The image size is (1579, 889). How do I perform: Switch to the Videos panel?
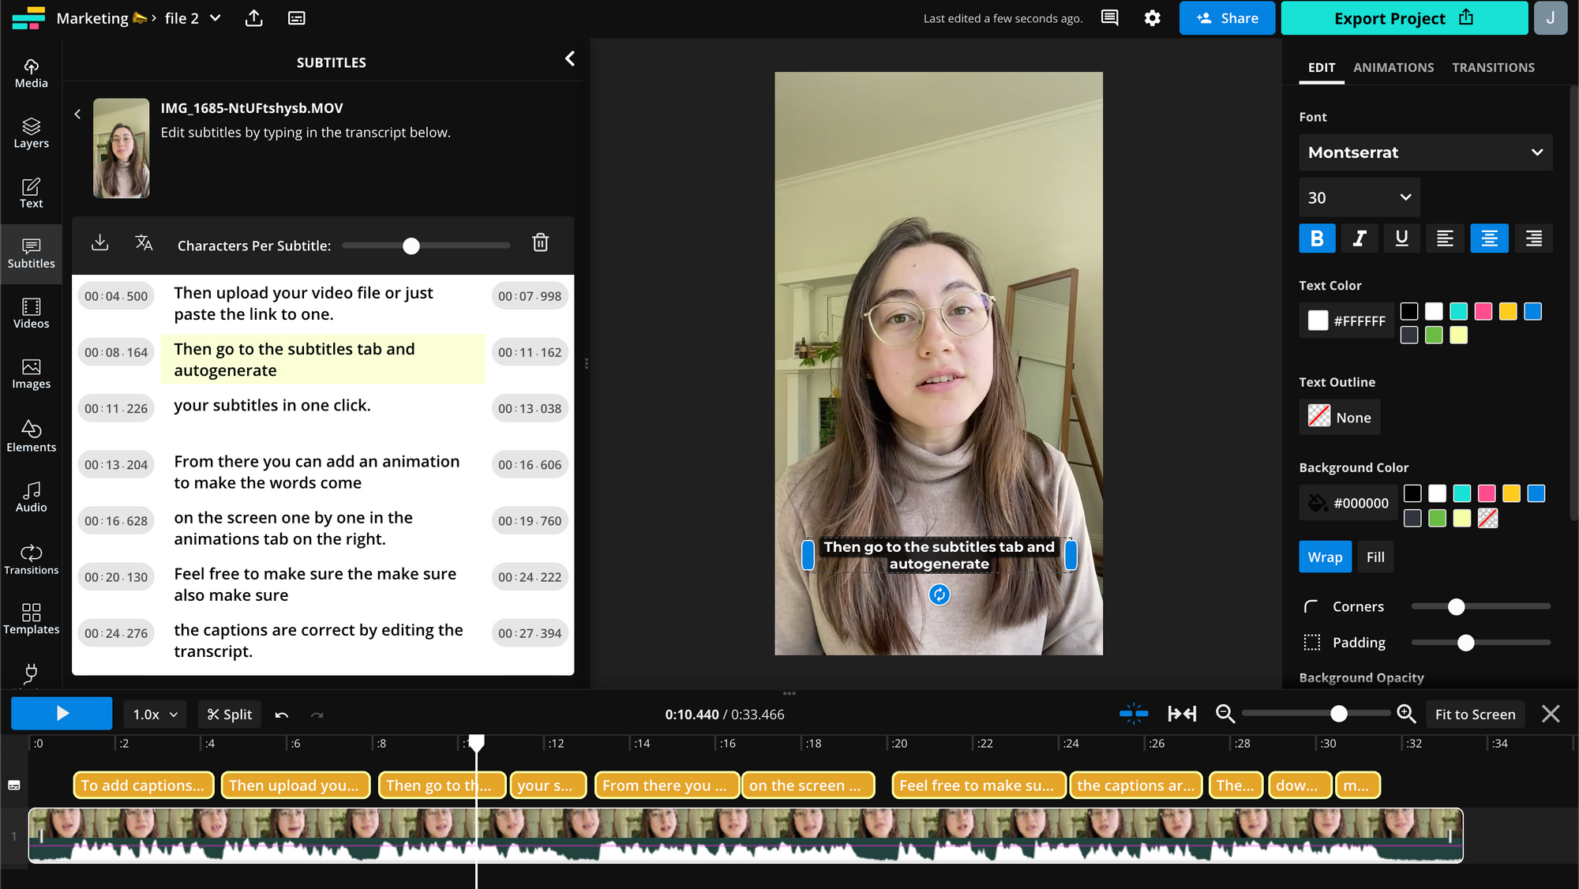tap(31, 313)
